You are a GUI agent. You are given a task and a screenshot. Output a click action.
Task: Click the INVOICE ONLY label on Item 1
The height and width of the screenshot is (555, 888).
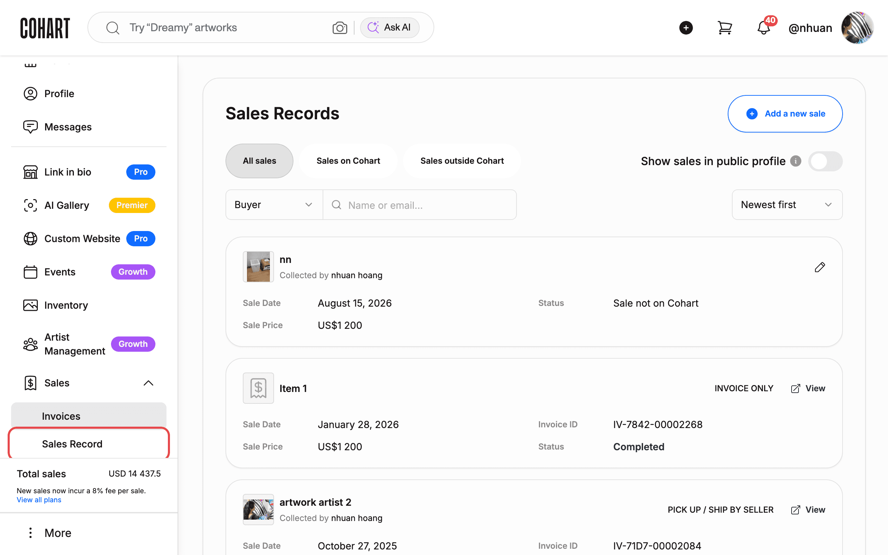pos(744,388)
